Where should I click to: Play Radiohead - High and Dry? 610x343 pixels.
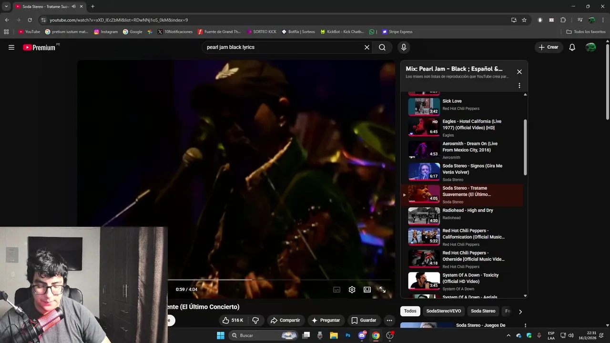pos(462,215)
